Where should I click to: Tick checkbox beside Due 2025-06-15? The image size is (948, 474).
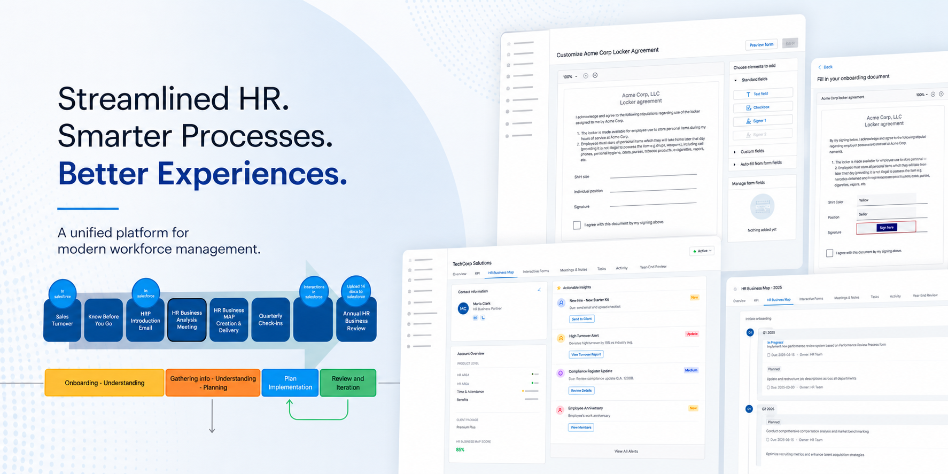coord(768,440)
